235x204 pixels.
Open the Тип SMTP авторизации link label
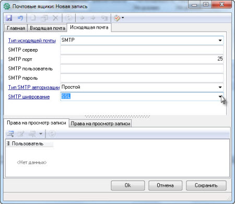tap(34, 87)
